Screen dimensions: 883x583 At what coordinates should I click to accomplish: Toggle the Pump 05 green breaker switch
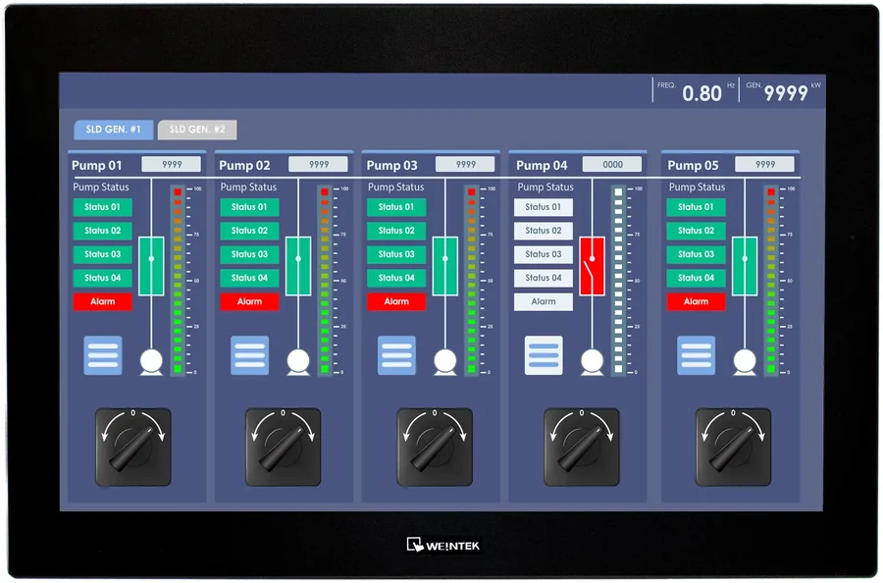745,266
